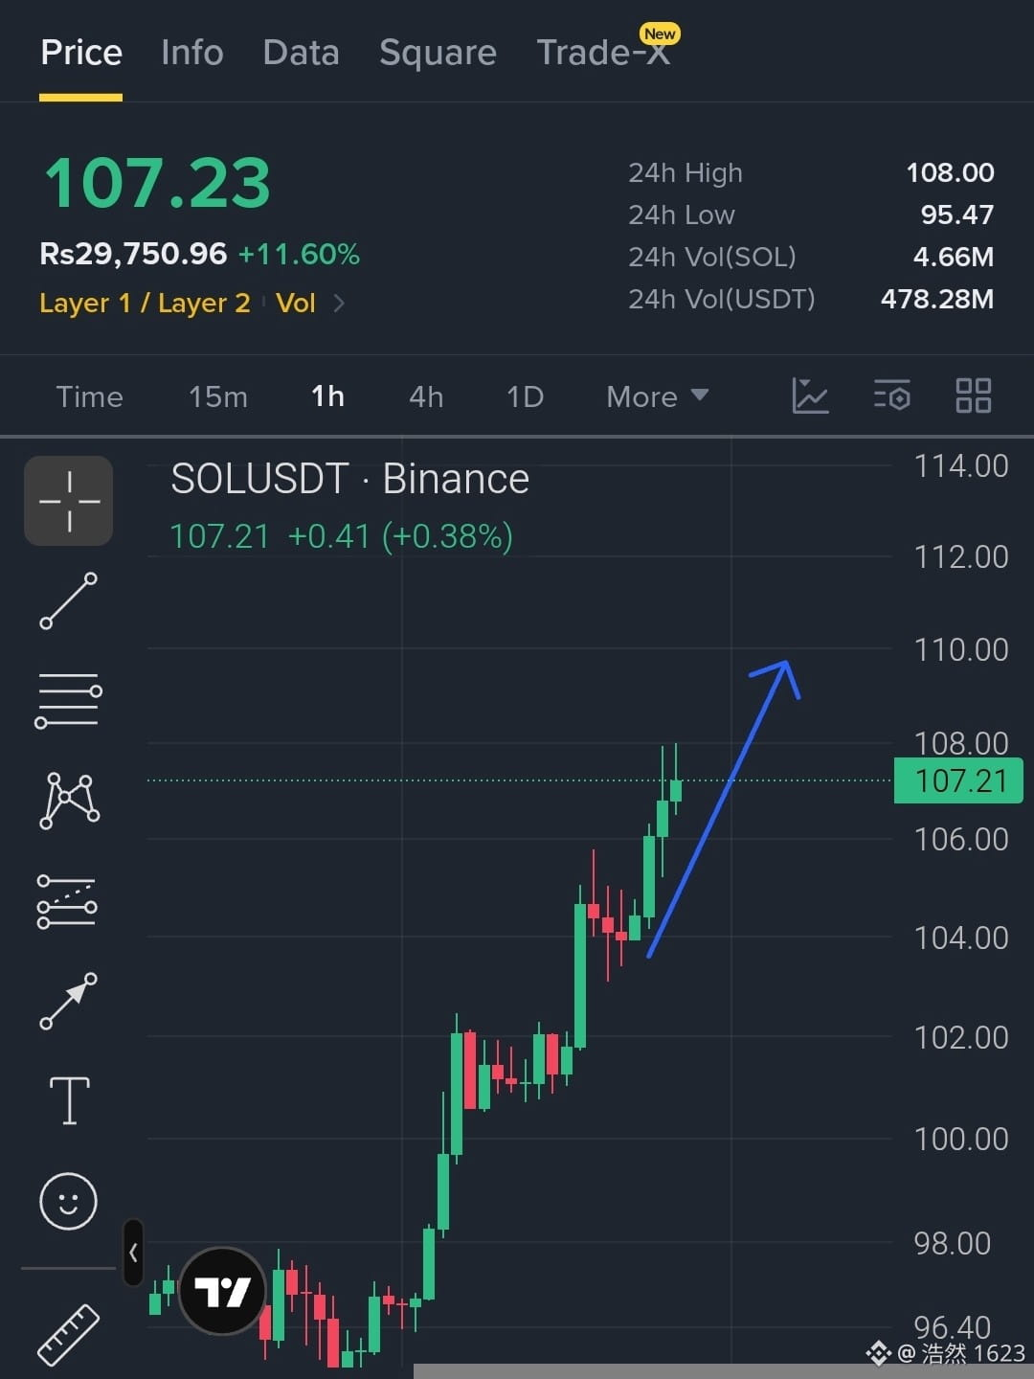Click the 24h Vol(SOL) value 4.66M

[x=954, y=257]
